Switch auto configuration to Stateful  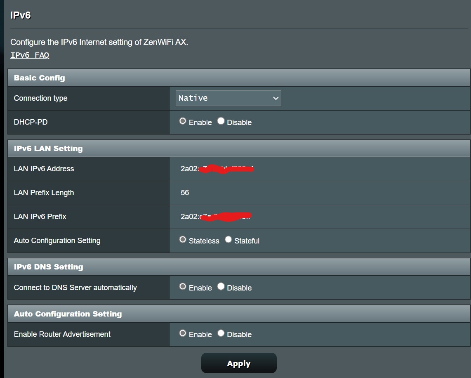[x=228, y=239]
